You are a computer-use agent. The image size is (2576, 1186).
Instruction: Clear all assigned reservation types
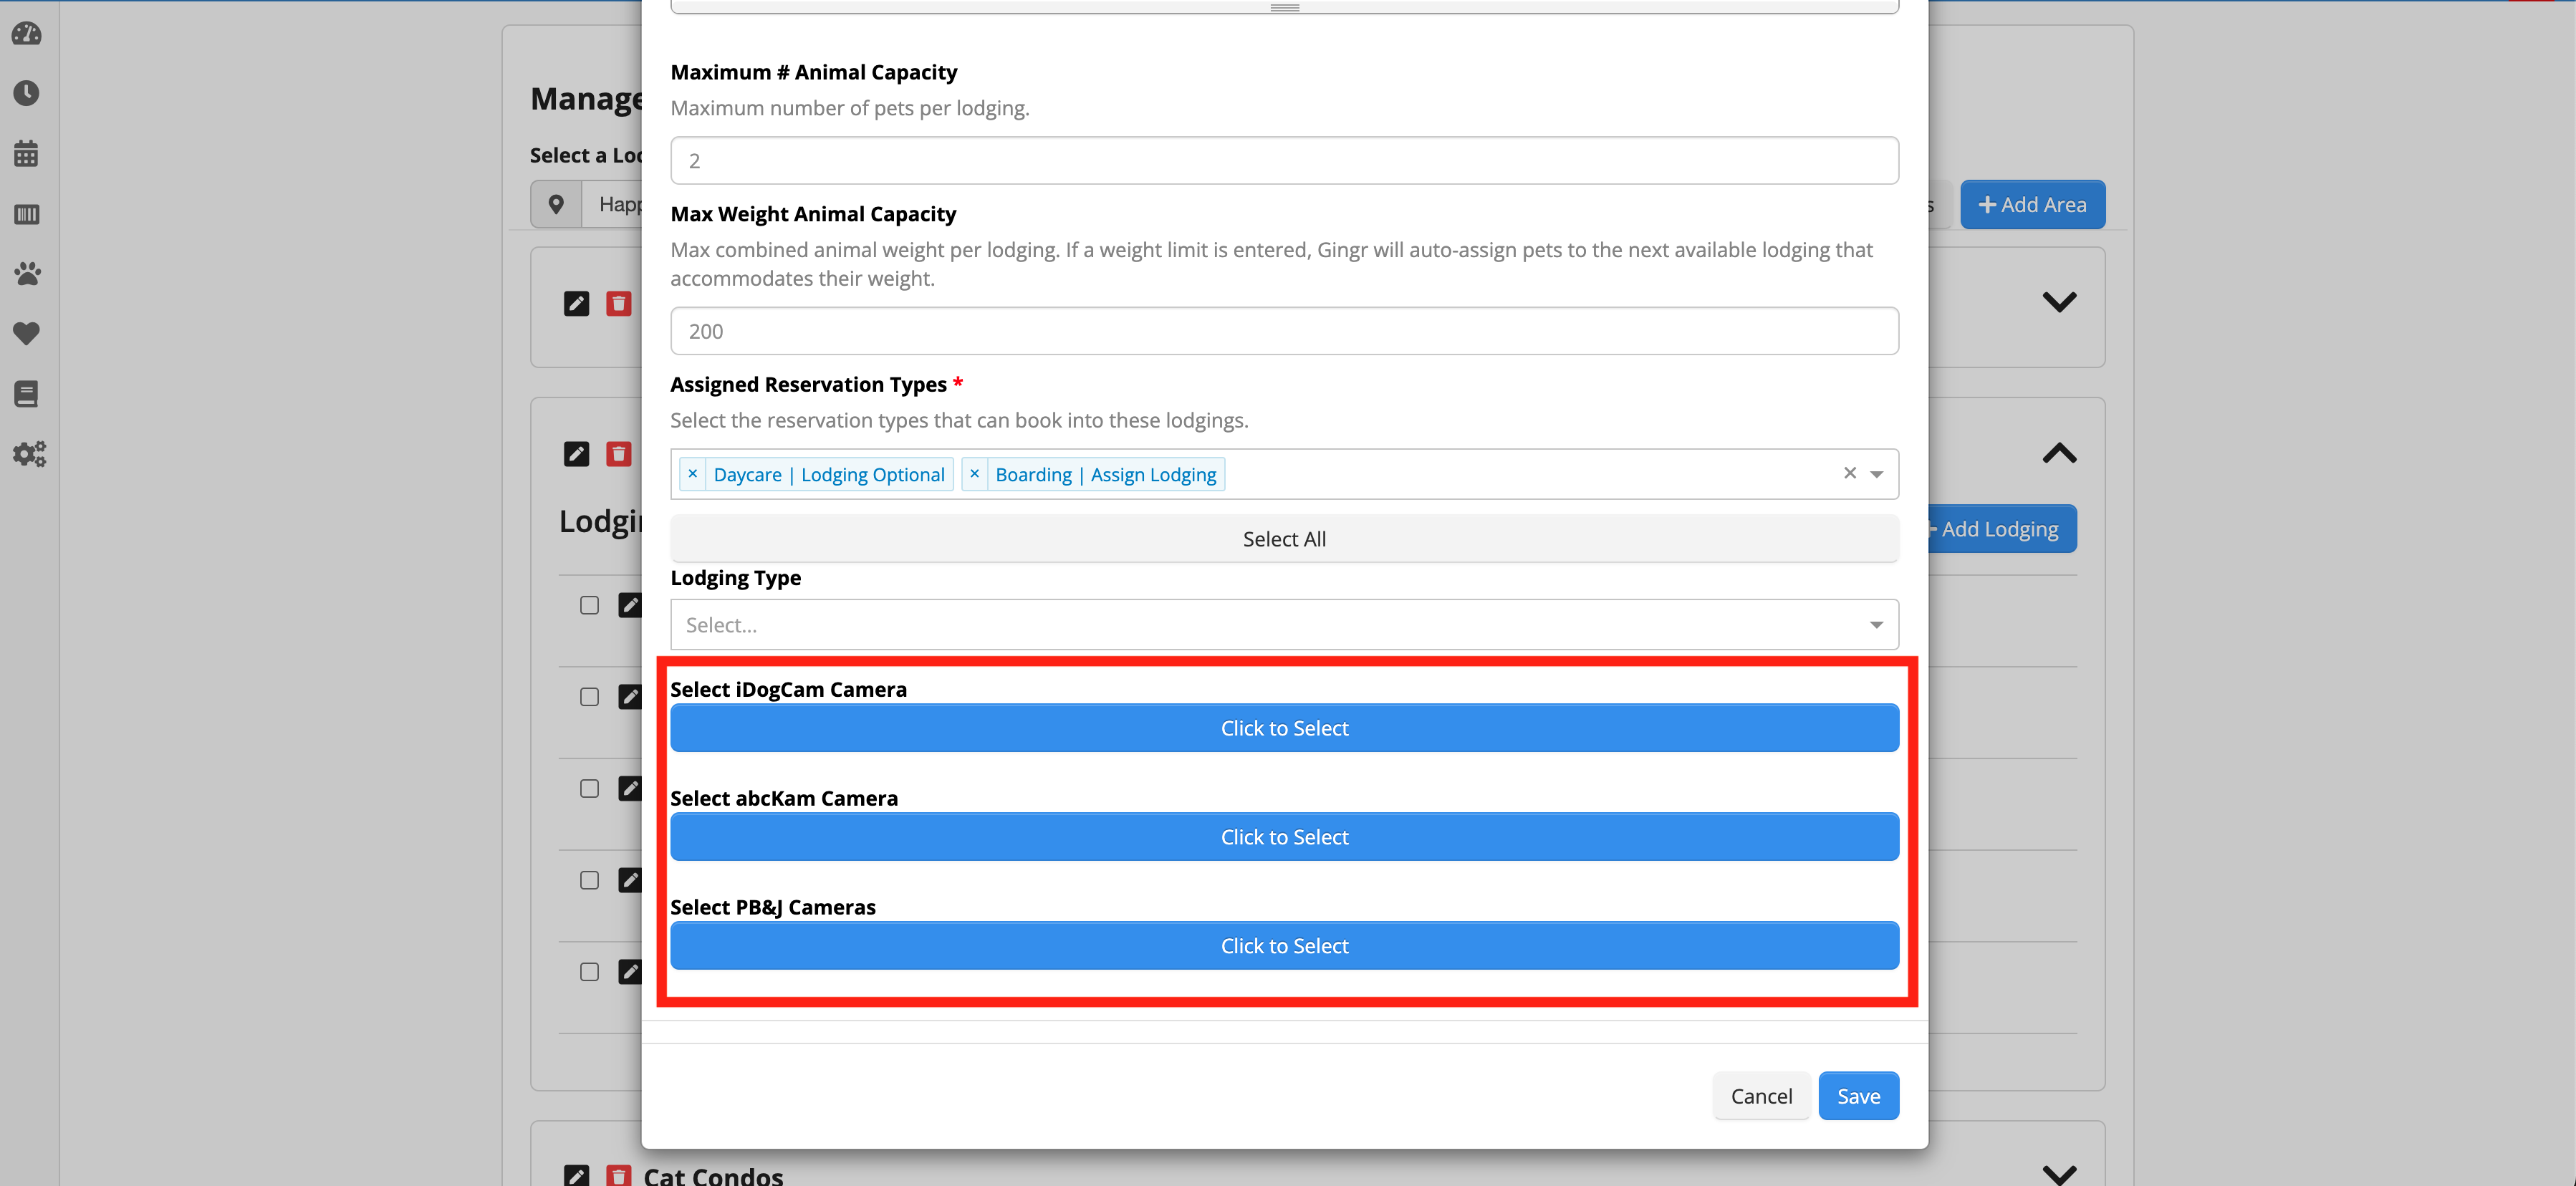(x=1850, y=473)
